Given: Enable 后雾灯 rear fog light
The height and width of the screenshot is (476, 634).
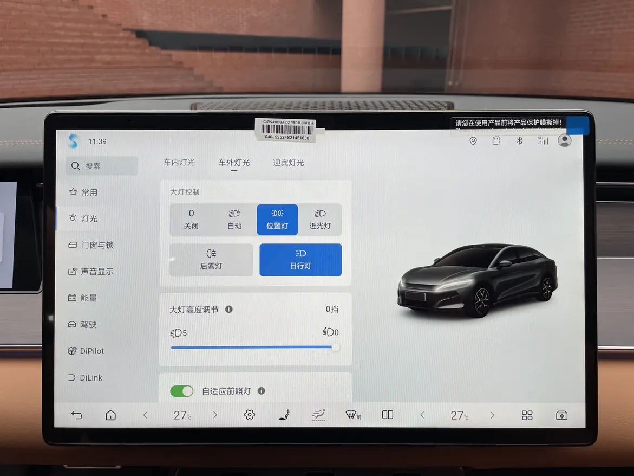Looking at the screenshot, I should [x=211, y=260].
